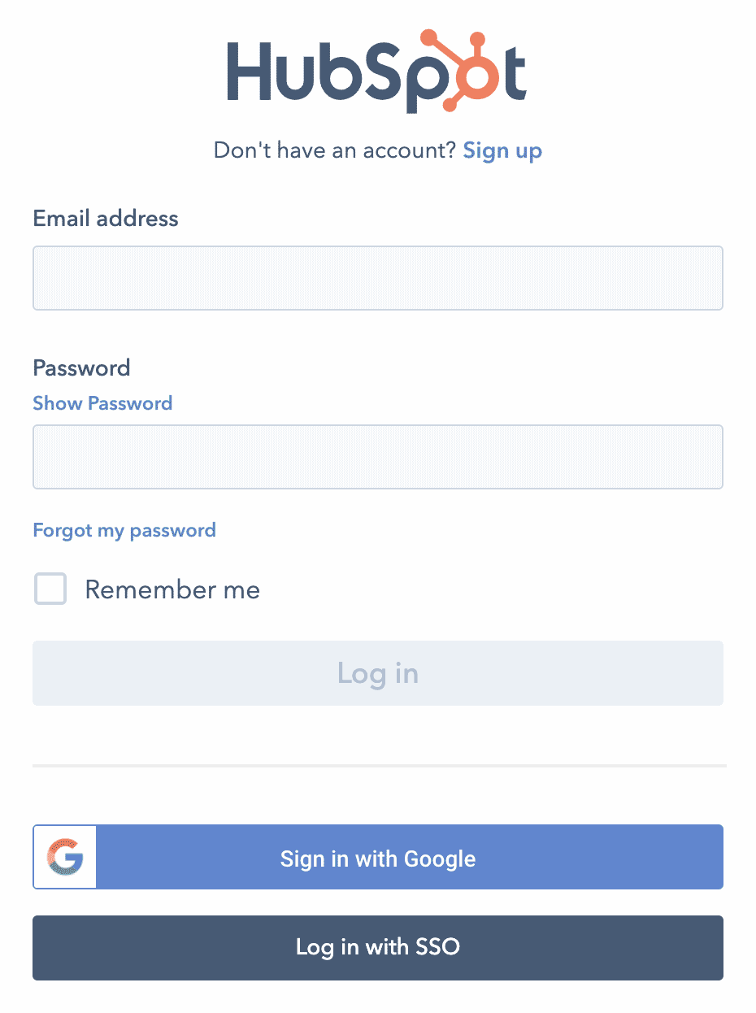Screen dimensions: 756x1013
Task: Select the Remember me label text
Action: 172,589
